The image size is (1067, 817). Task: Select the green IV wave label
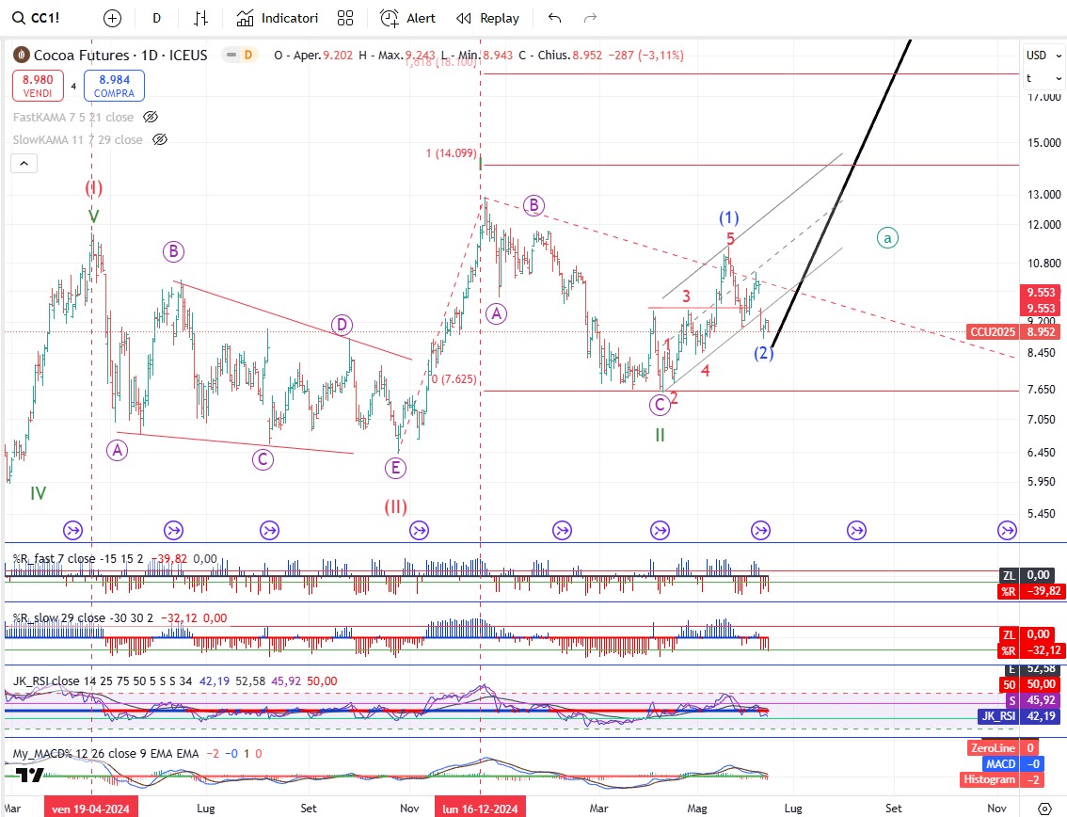pos(38,493)
